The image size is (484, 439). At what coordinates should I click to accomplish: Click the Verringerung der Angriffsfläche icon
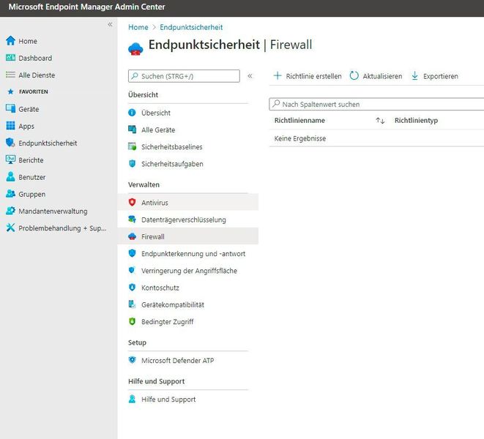[x=132, y=270]
